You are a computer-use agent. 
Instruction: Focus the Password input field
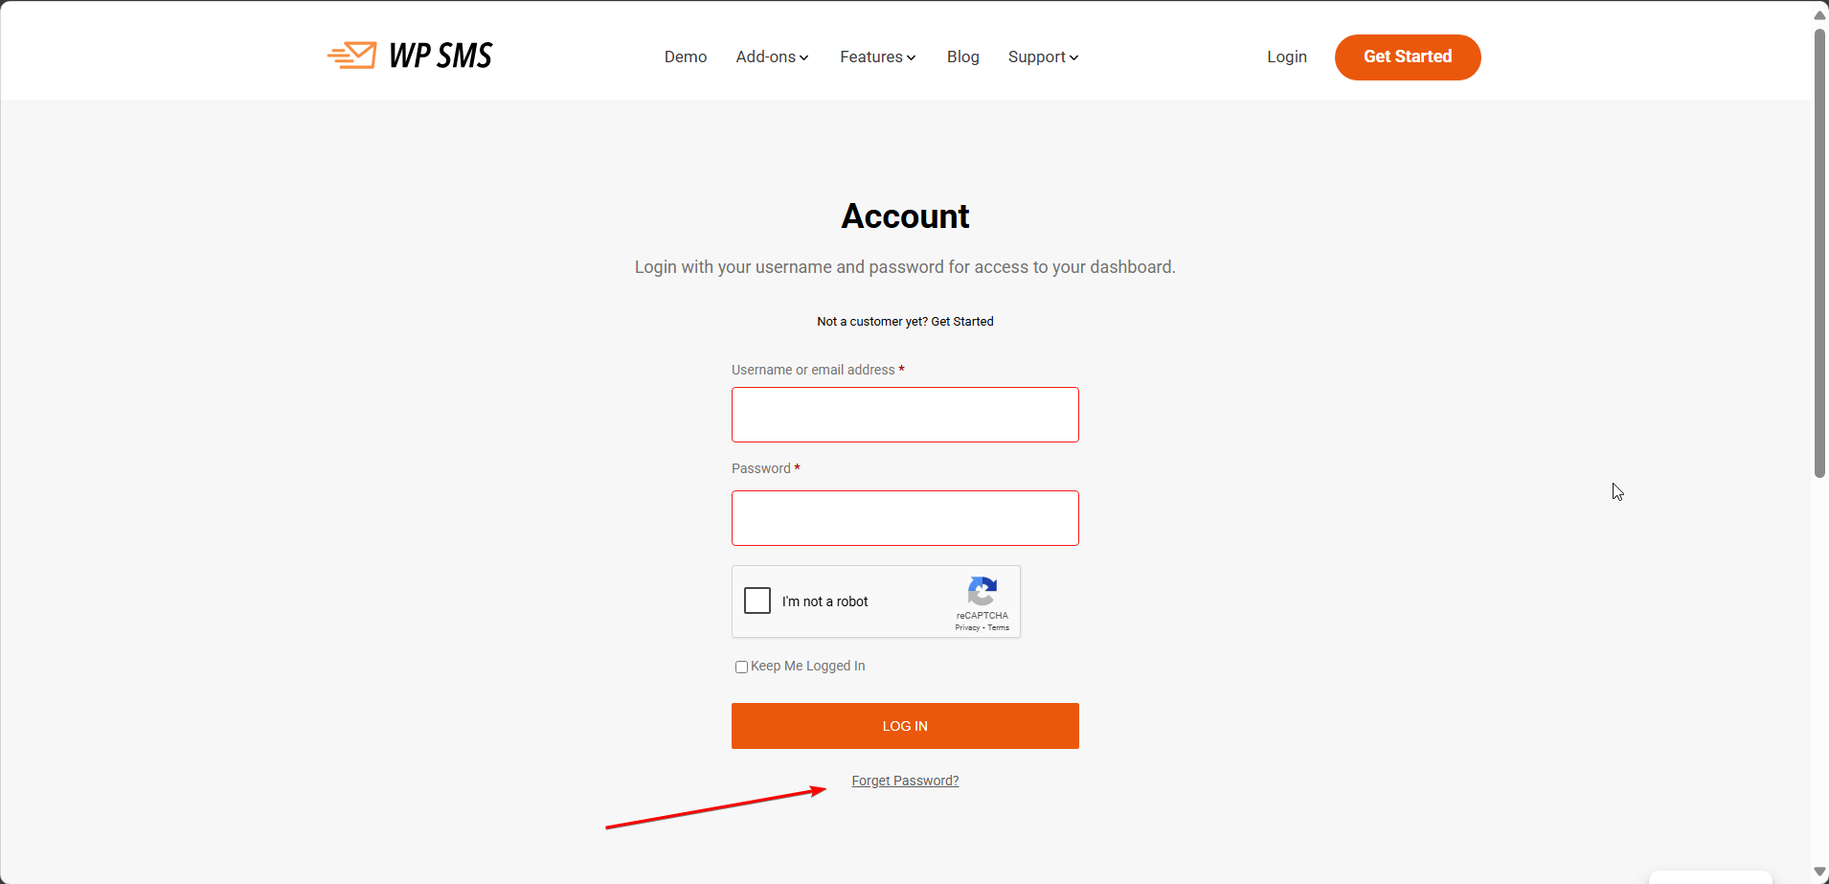pyautogui.click(x=905, y=518)
